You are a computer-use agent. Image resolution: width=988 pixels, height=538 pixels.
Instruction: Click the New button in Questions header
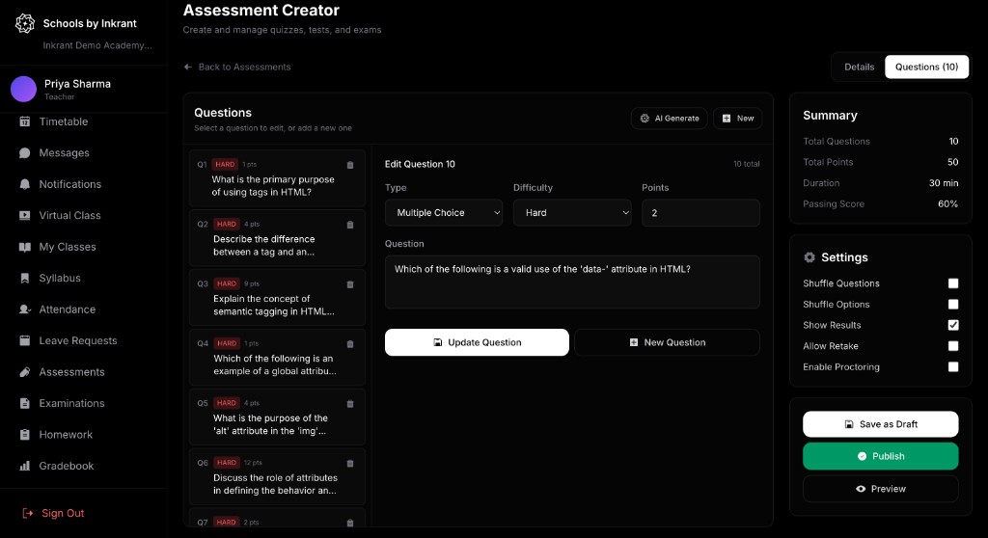(737, 119)
